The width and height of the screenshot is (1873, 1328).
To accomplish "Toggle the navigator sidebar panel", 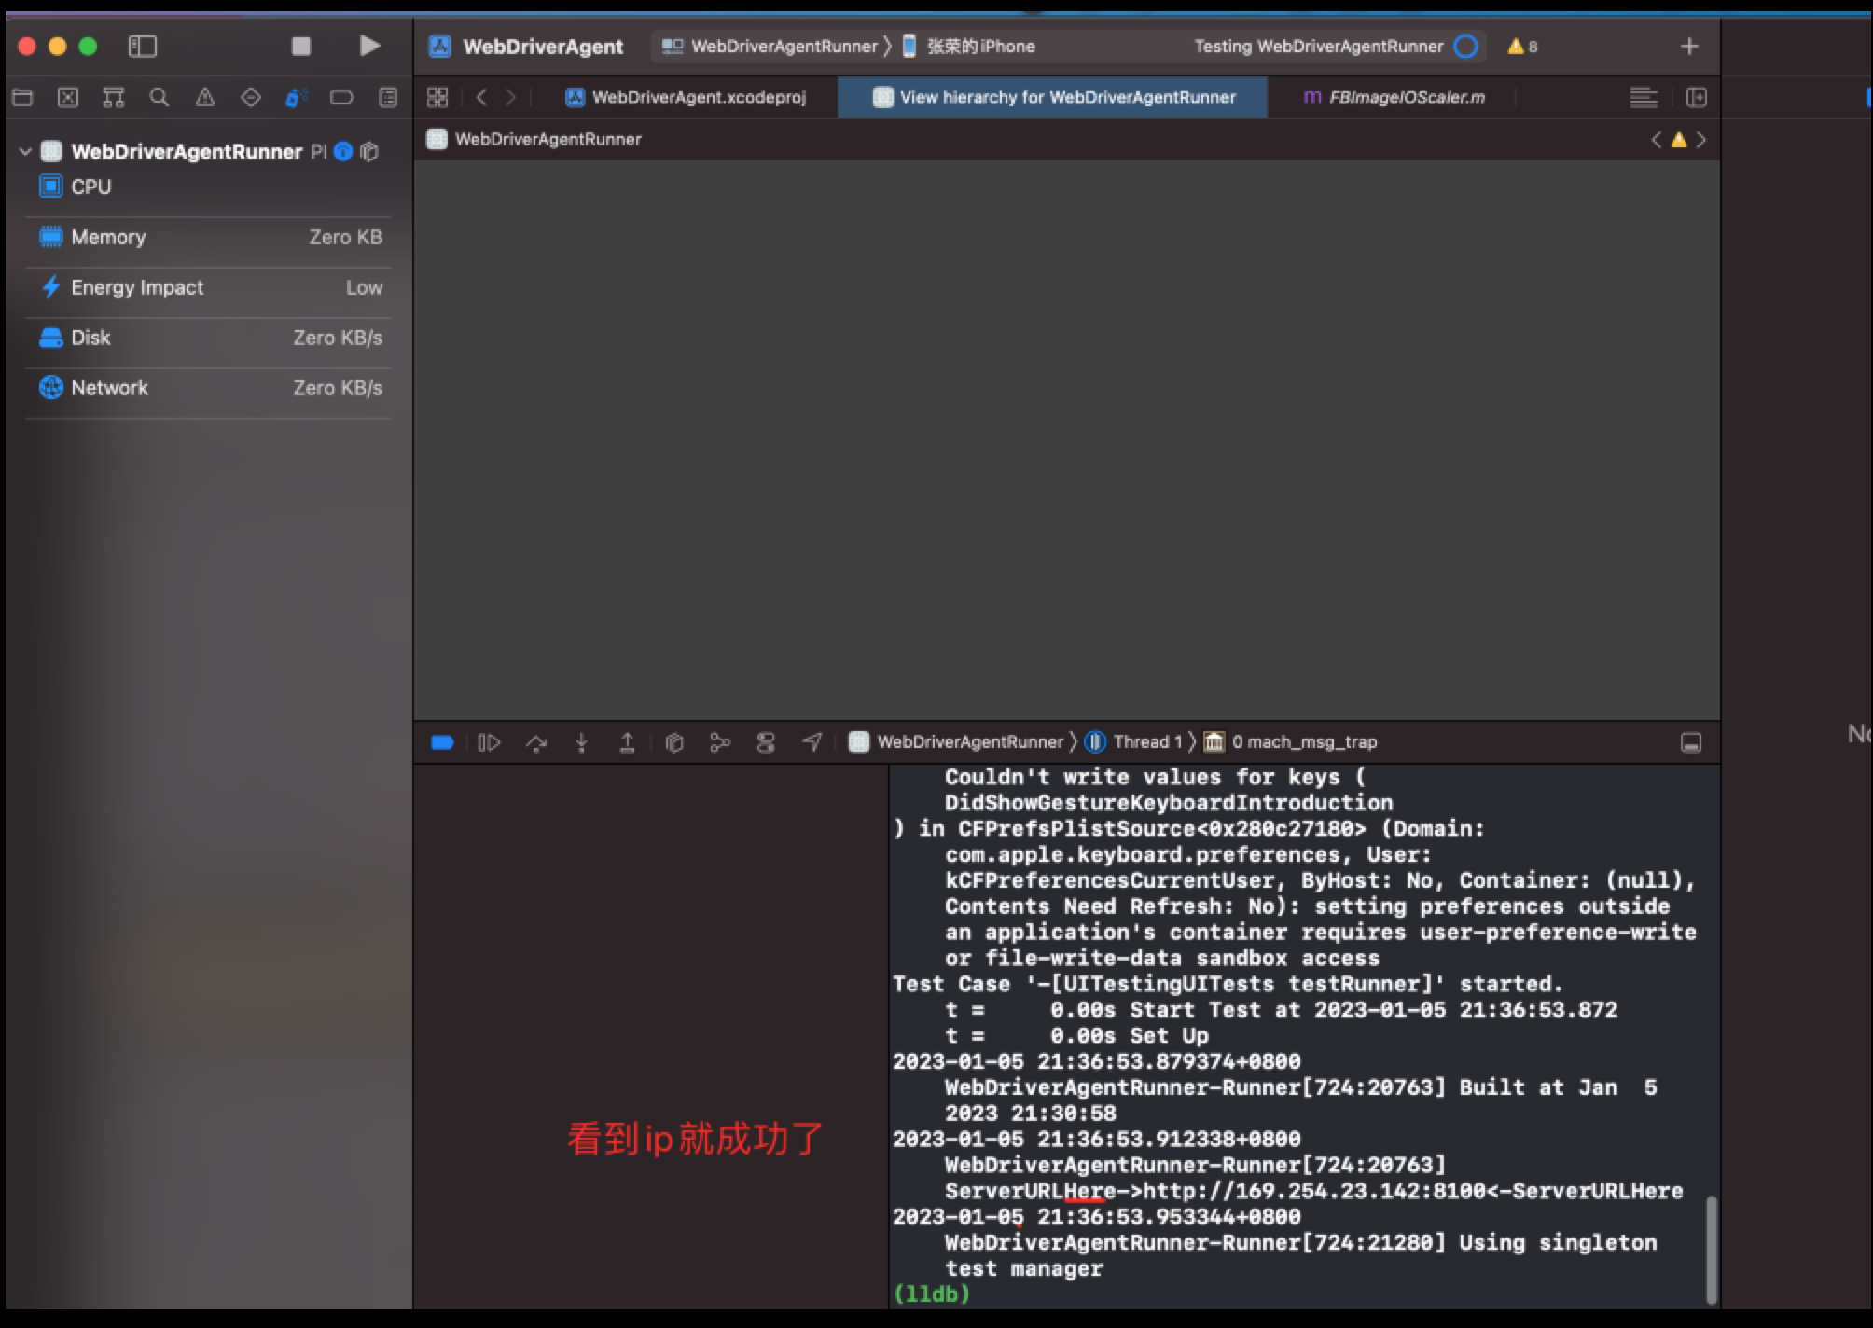I will click(142, 46).
